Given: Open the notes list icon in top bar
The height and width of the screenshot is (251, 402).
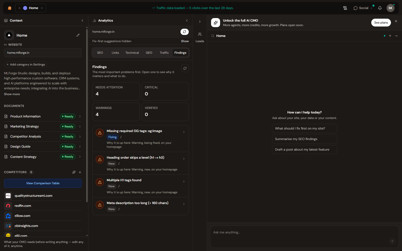Looking at the screenshot, I should coord(345,8).
